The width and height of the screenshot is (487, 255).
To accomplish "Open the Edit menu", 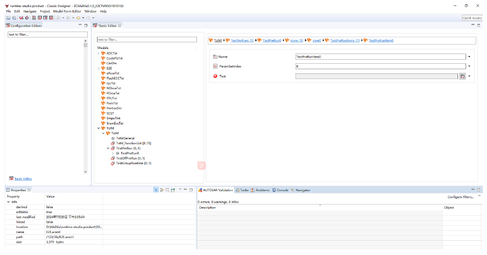I will click(x=17, y=11).
